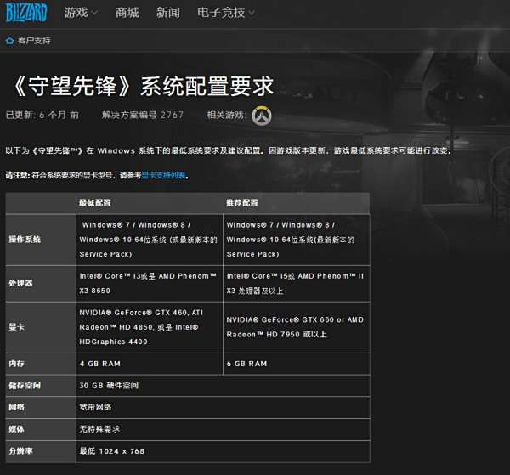Open the 显卡支持列表 link
This screenshot has width=510, height=475.
point(163,176)
